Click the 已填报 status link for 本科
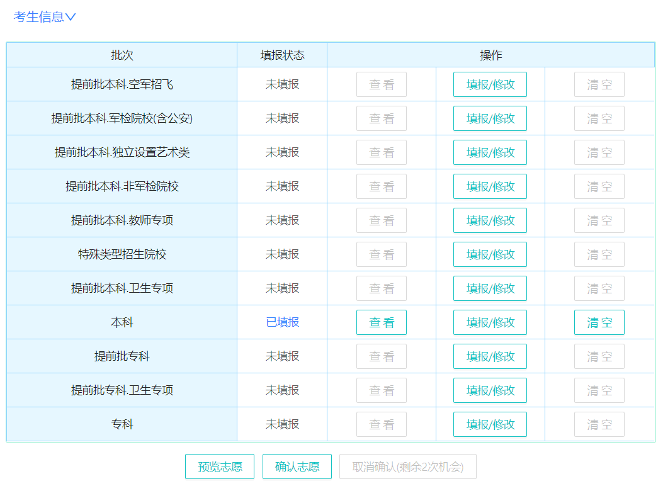 (282, 322)
